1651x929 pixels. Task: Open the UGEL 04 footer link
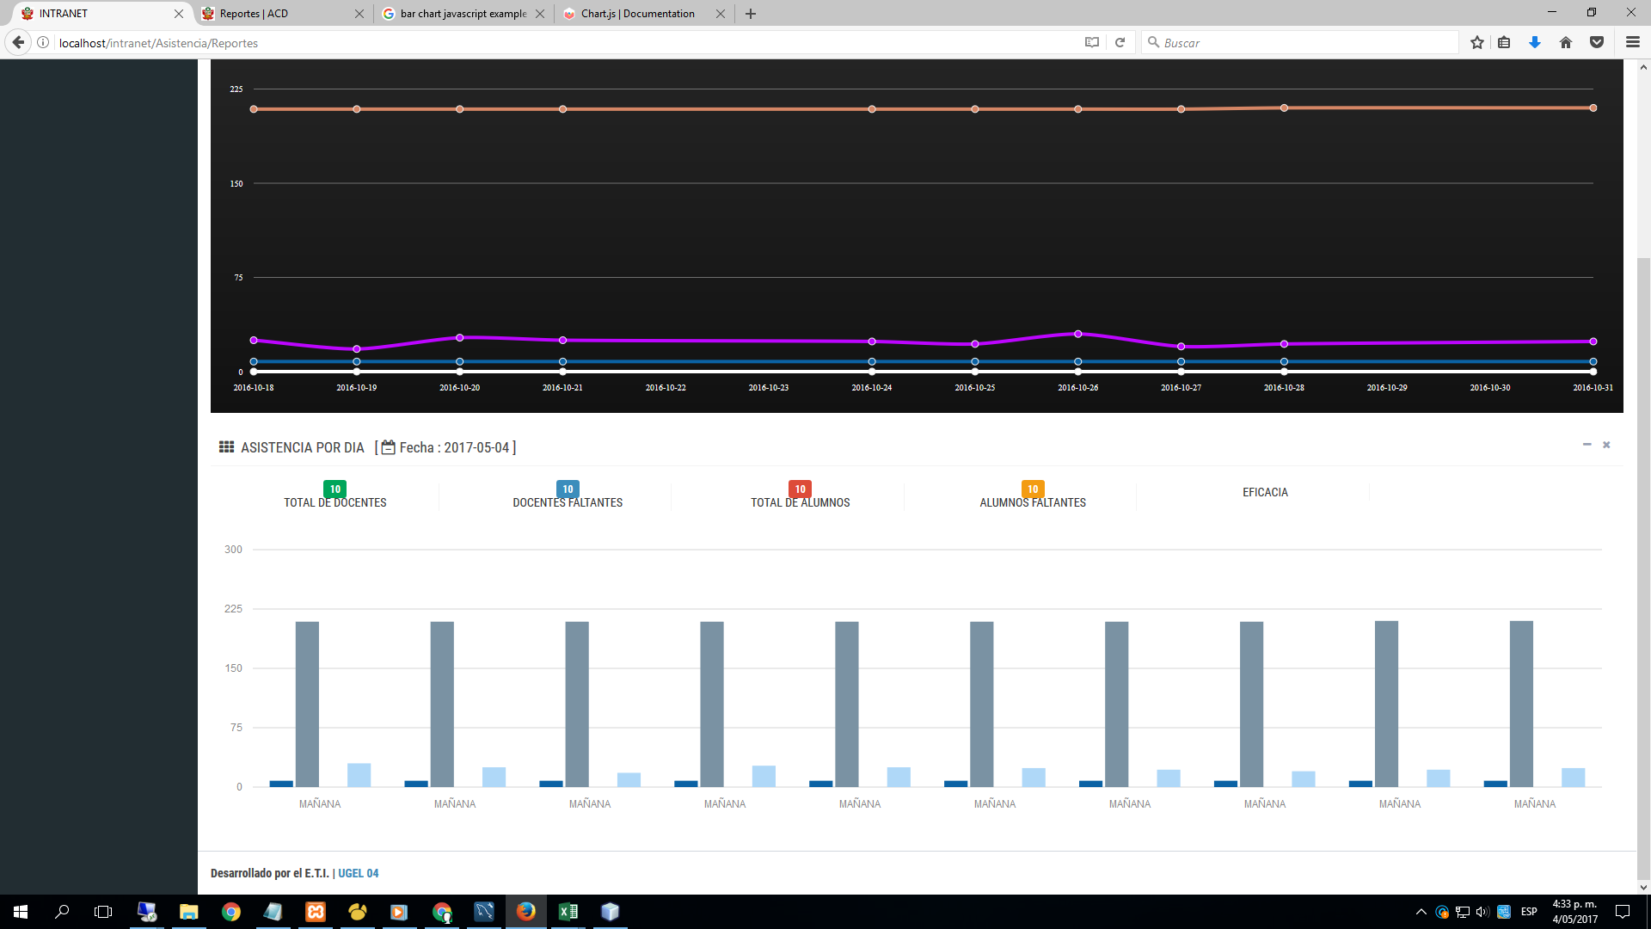358,873
